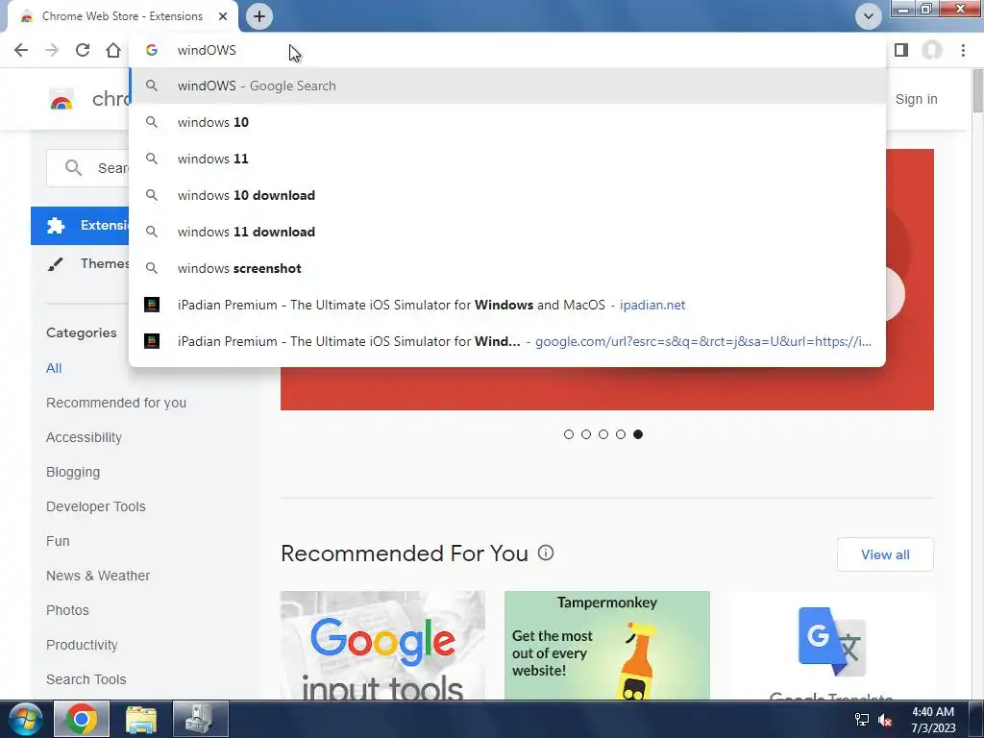Click the magnifier icon in store search
The height and width of the screenshot is (738, 984).
pyautogui.click(x=73, y=167)
